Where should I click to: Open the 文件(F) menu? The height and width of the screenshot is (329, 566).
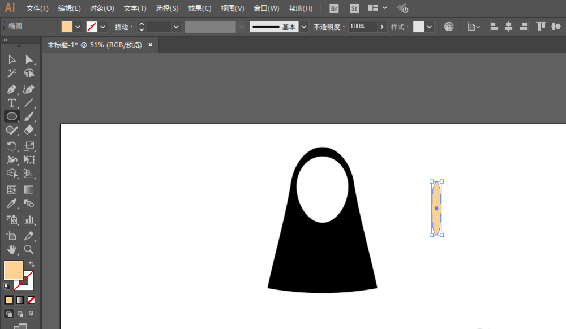tap(37, 8)
